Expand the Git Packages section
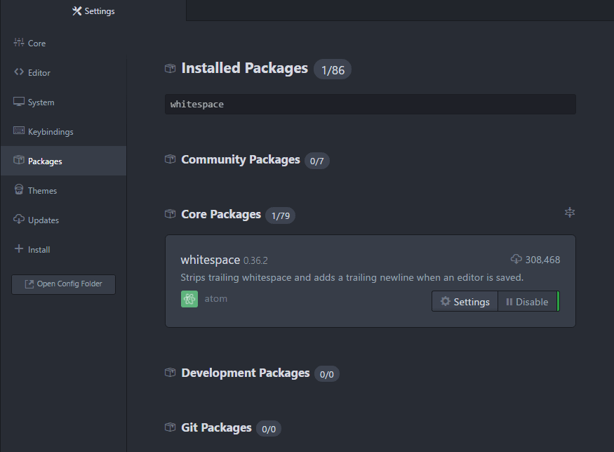 216,427
